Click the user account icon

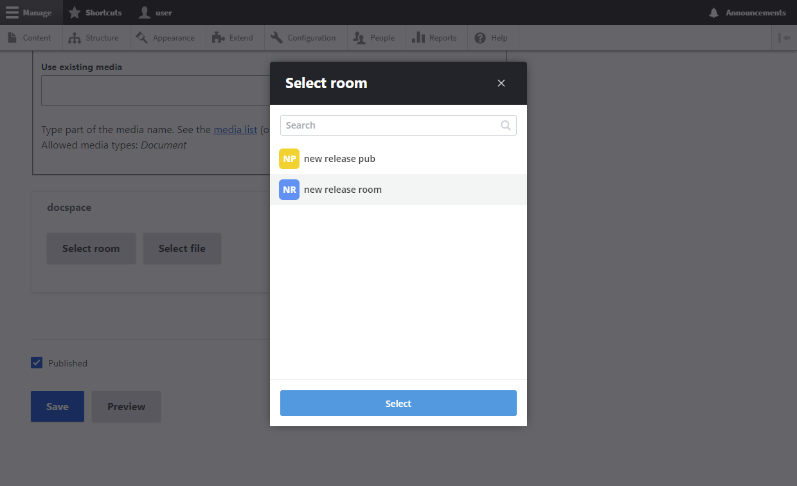[145, 12]
